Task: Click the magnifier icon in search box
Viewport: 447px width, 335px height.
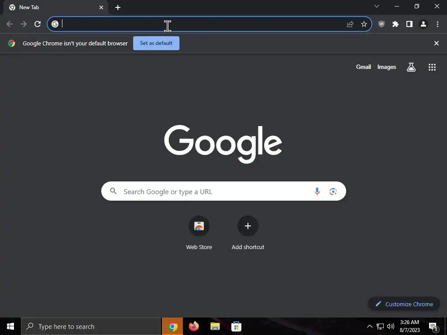Action: click(113, 191)
